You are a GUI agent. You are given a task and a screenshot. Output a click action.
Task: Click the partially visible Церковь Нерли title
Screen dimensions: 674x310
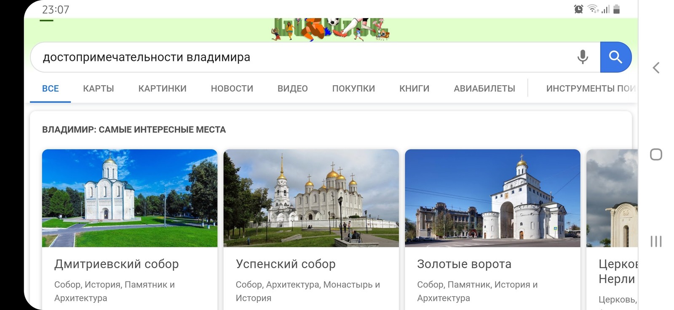point(618,271)
